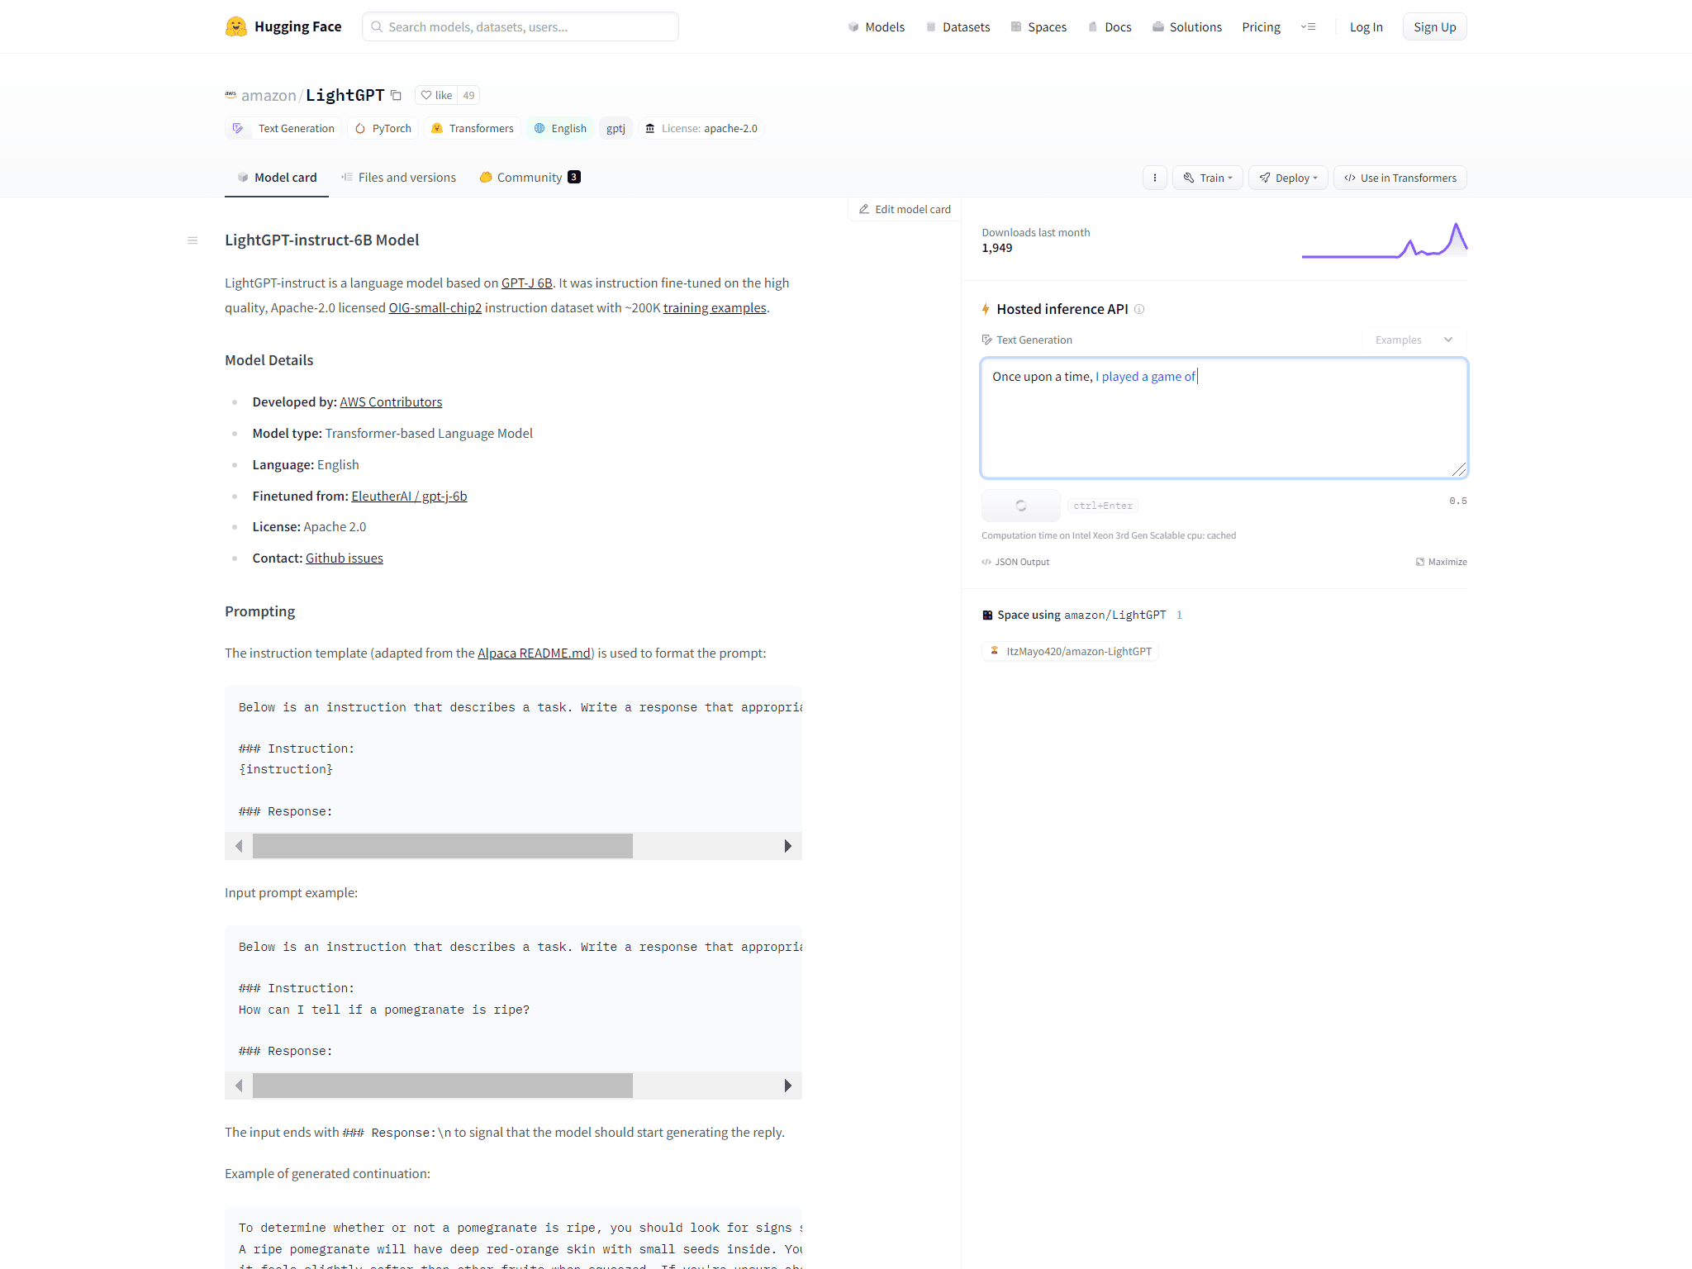
Task: Click right arrow of input prompt example scrollbar
Action: [787, 1086]
